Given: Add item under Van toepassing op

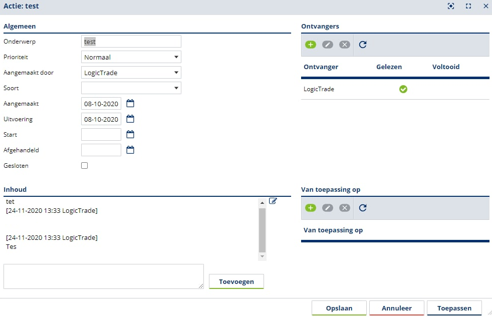Looking at the screenshot, I should [311, 208].
